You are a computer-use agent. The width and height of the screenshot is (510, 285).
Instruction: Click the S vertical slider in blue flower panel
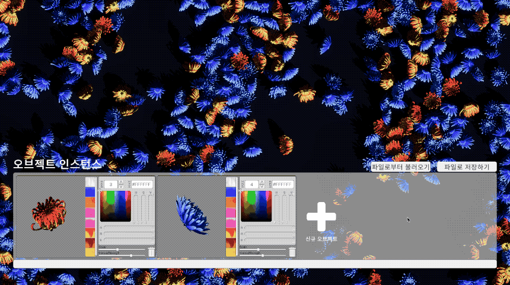coord(284,208)
